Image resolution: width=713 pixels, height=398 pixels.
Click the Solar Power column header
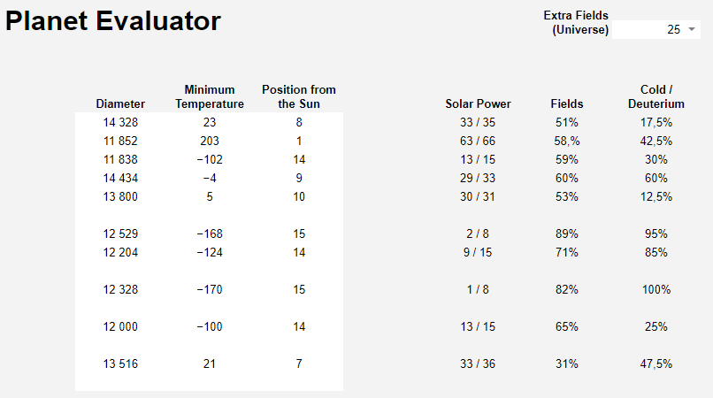point(478,103)
